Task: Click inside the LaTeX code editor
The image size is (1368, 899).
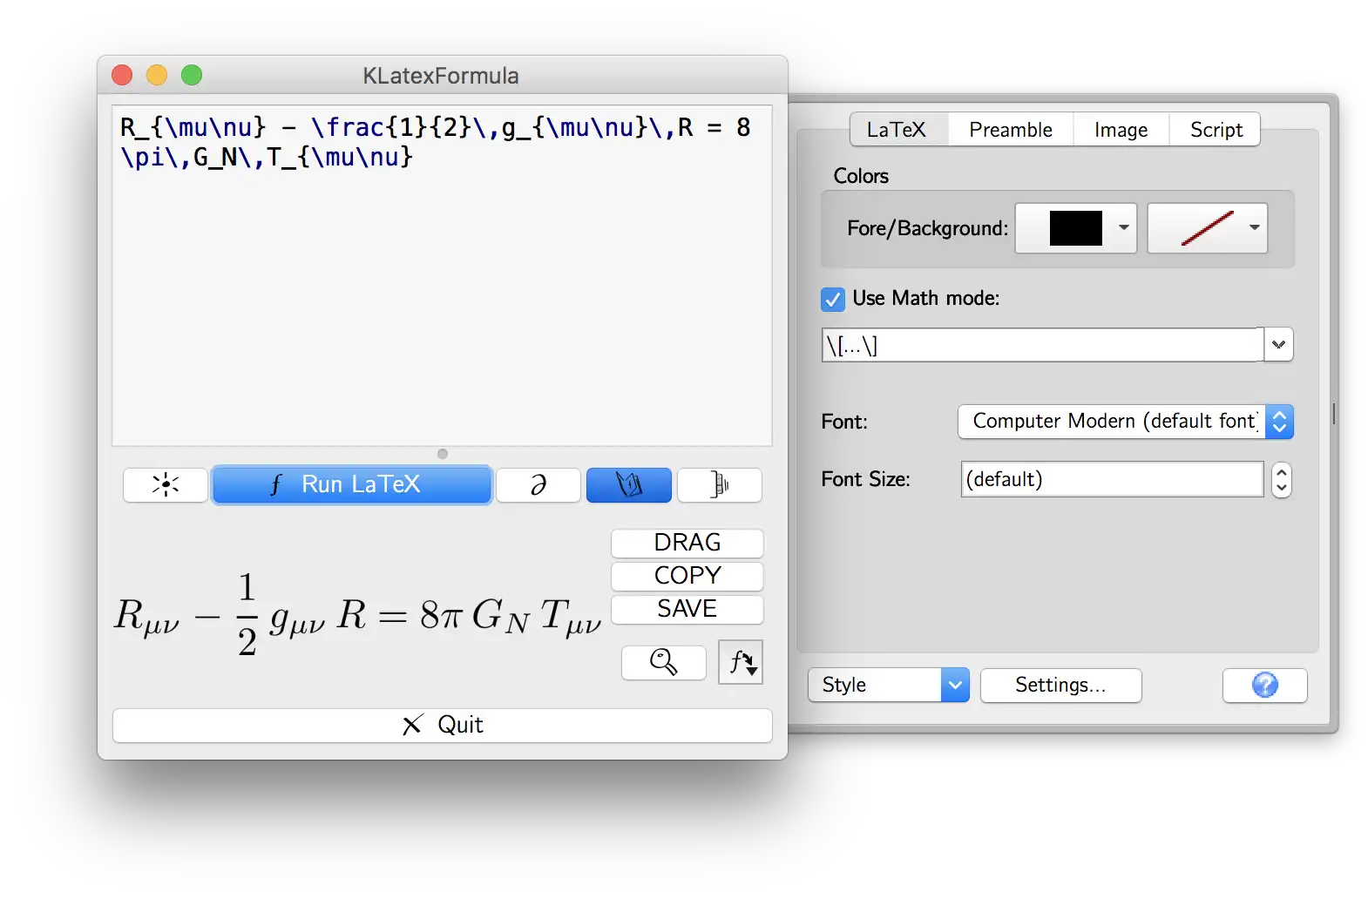Action: click(x=442, y=275)
